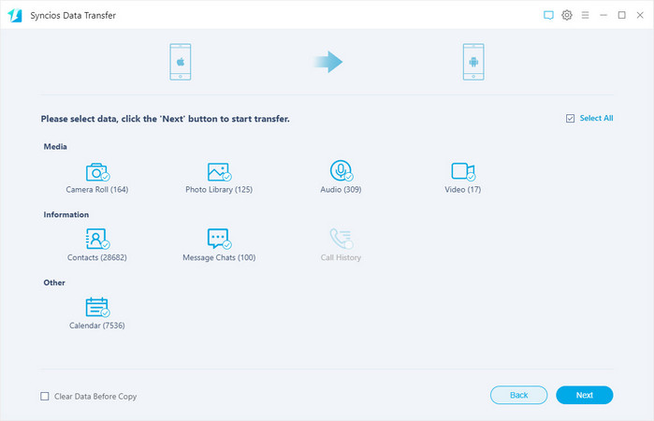Select the Audio microphone icon

[342, 170]
